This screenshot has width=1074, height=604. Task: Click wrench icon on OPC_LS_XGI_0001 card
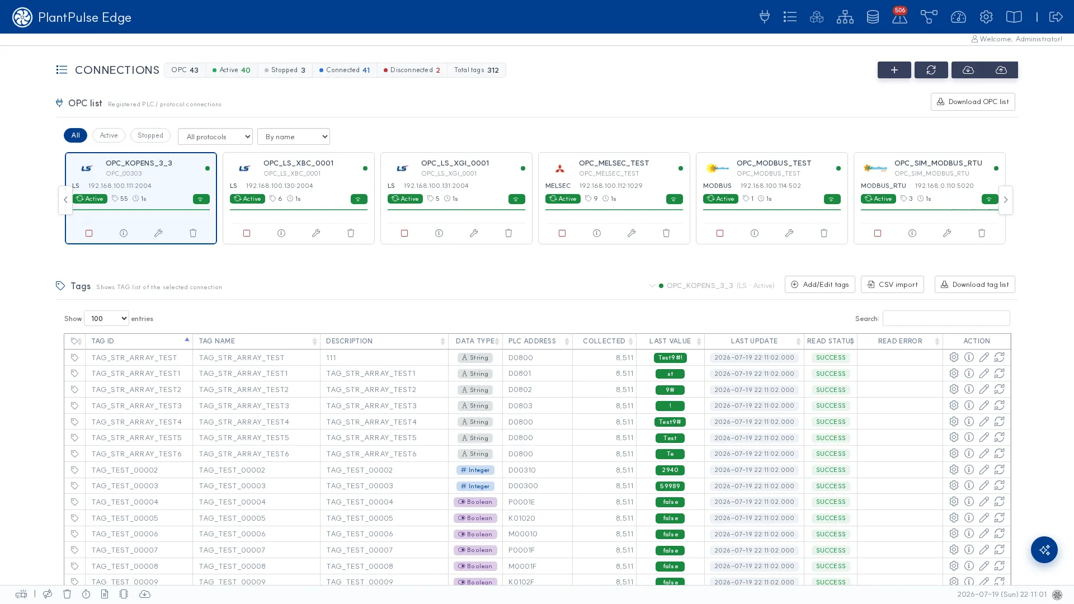(x=474, y=233)
